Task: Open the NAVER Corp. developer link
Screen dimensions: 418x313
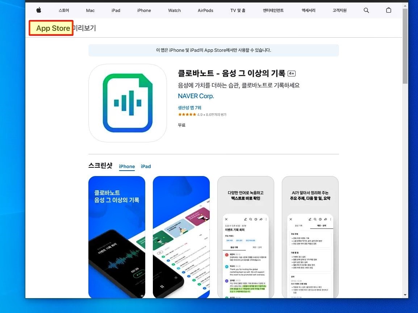Action: (196, 96)
